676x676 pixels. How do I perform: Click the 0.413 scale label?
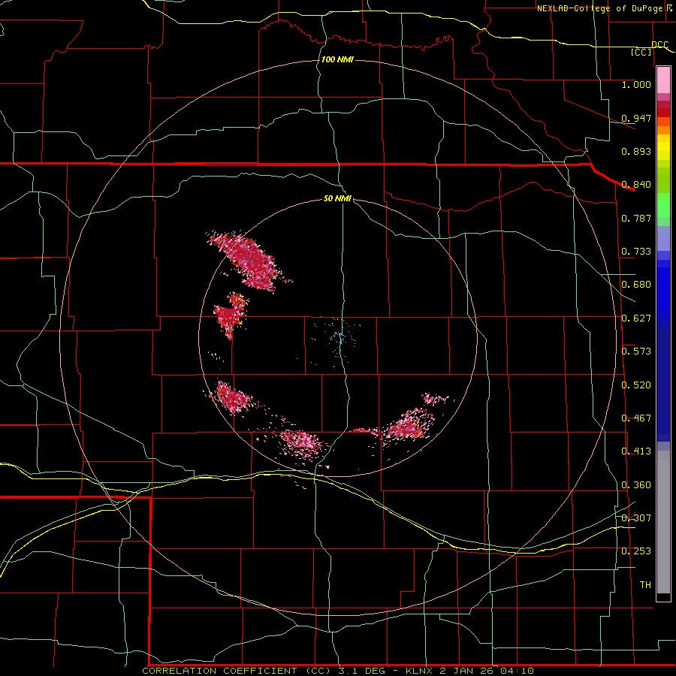(636, 451)
